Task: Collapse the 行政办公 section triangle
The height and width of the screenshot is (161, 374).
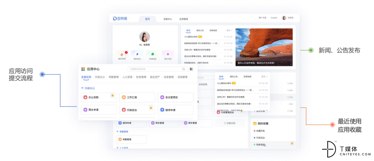Action: tap(82, 88)
